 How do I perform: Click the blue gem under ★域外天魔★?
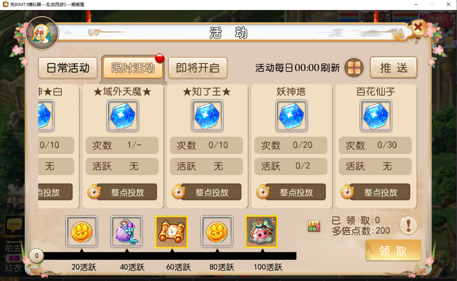tap(123, 116)
